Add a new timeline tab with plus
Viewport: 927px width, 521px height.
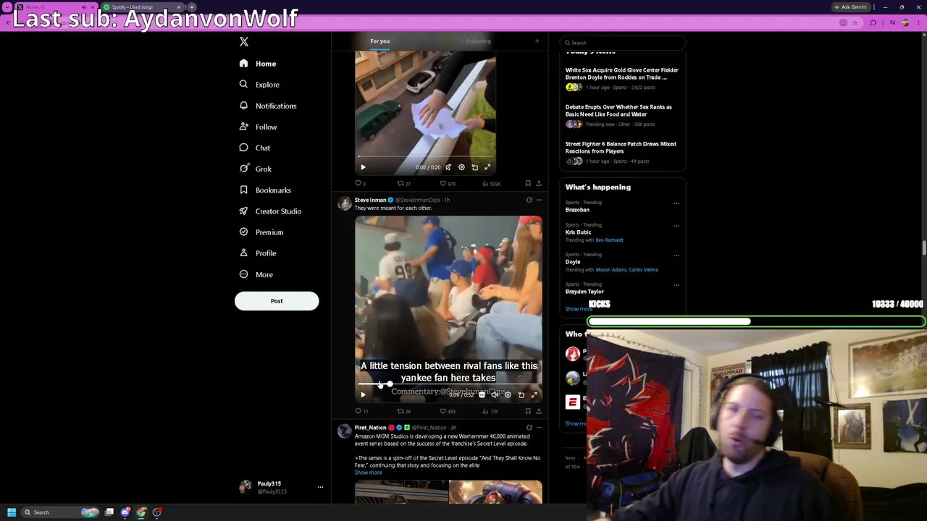[537, 41]
